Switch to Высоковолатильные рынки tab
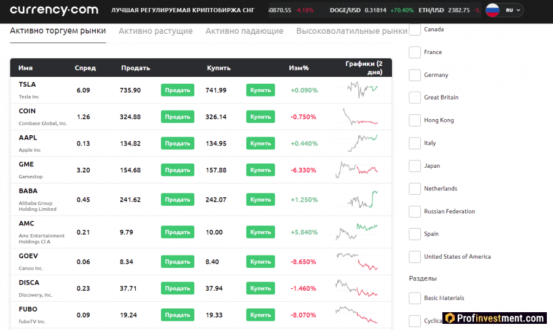This screenshot has width=553, height=330. point(351,31)
